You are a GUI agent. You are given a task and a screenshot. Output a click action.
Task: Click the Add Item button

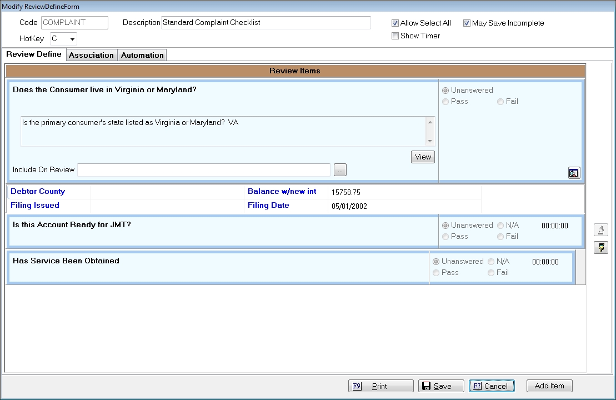549,386
